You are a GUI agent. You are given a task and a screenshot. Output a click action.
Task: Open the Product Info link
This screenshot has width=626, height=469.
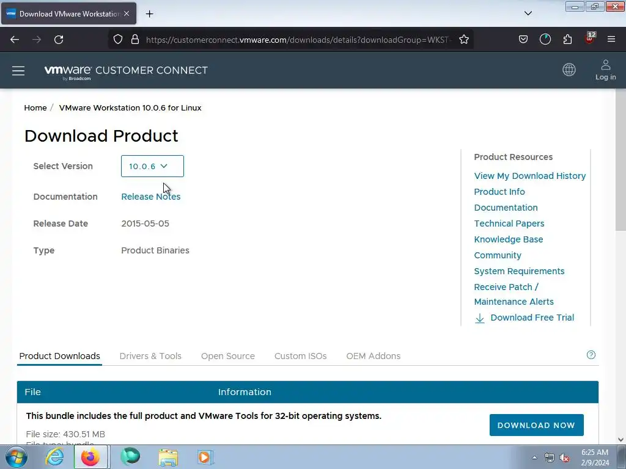[x=499, y=192]
